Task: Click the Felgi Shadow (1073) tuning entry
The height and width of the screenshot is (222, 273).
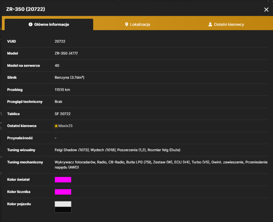Action: (72, 150)
